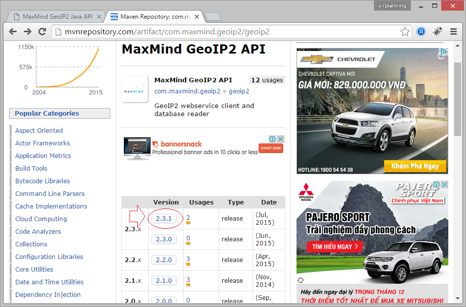Click the 2.2.x version group label
The image size is (466, 307).
click(133, 260)
